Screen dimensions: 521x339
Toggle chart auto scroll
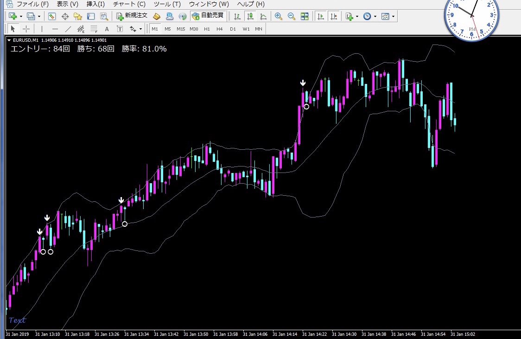320,16
